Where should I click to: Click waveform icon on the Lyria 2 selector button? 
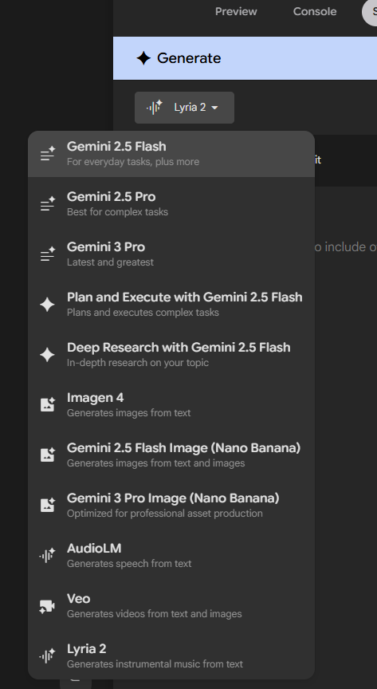155,107
